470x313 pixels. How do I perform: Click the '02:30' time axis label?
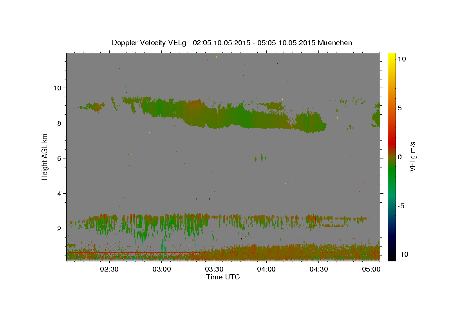109,269
